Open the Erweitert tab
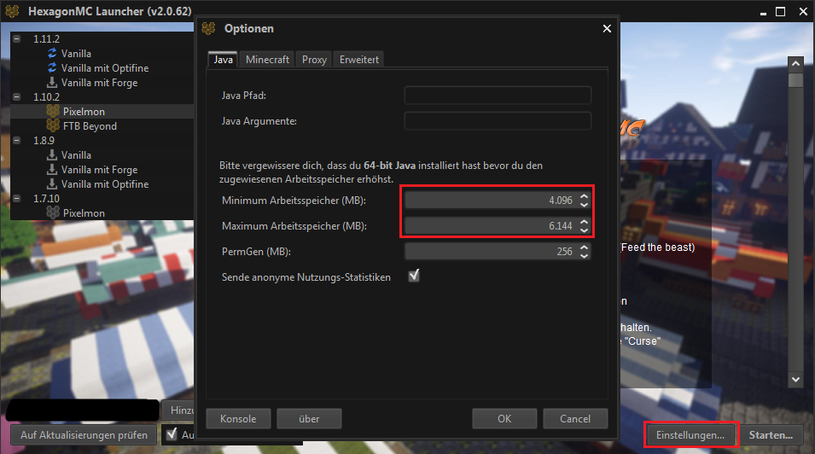Screen dimensions: 815x454 [x=358, y=60]
